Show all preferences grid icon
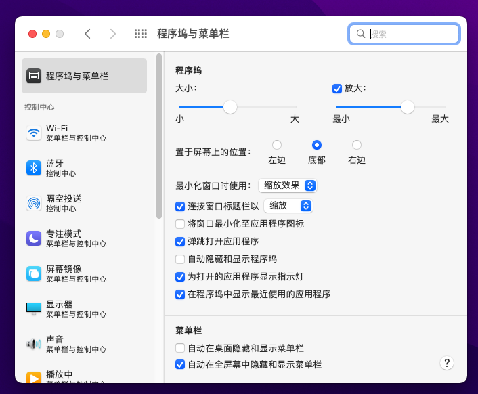The height and width of the screenshot is (394, 478). pyautogui.click(x=141, y=34)
